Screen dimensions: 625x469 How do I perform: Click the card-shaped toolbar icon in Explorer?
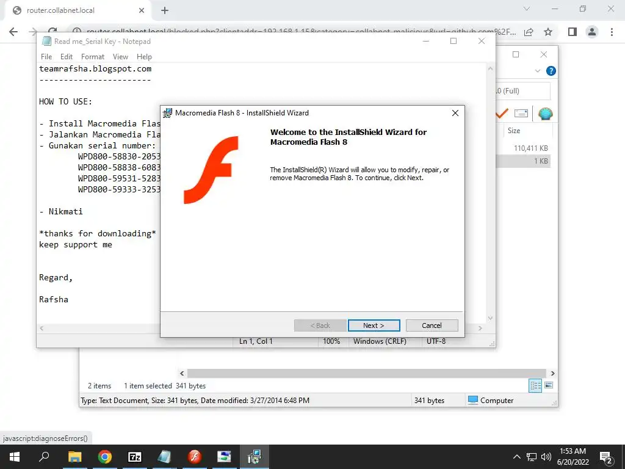521,113
